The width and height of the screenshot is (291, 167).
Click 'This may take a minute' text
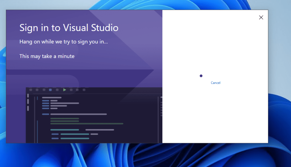point(47,56)
